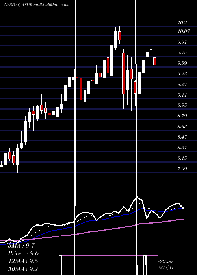Click the 9.11 price axis label
This screenshot has width=197, height=275.
click(182, 95)
